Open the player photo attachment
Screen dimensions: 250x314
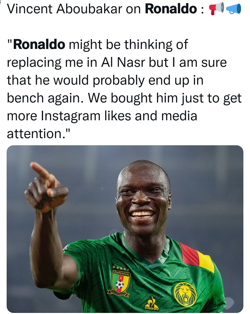click(x=125, y=229)
